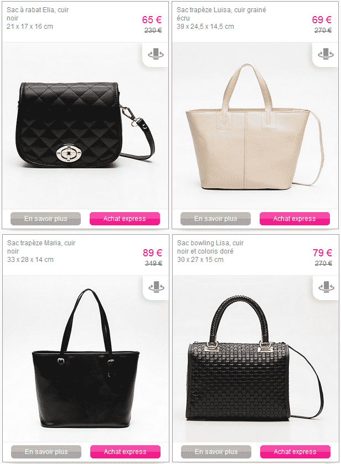Image resolution: width=341 pixels, height=464 pixels.
Task: Click 'Achat express' for Luisa bag
Action: [x=294, y=219]
